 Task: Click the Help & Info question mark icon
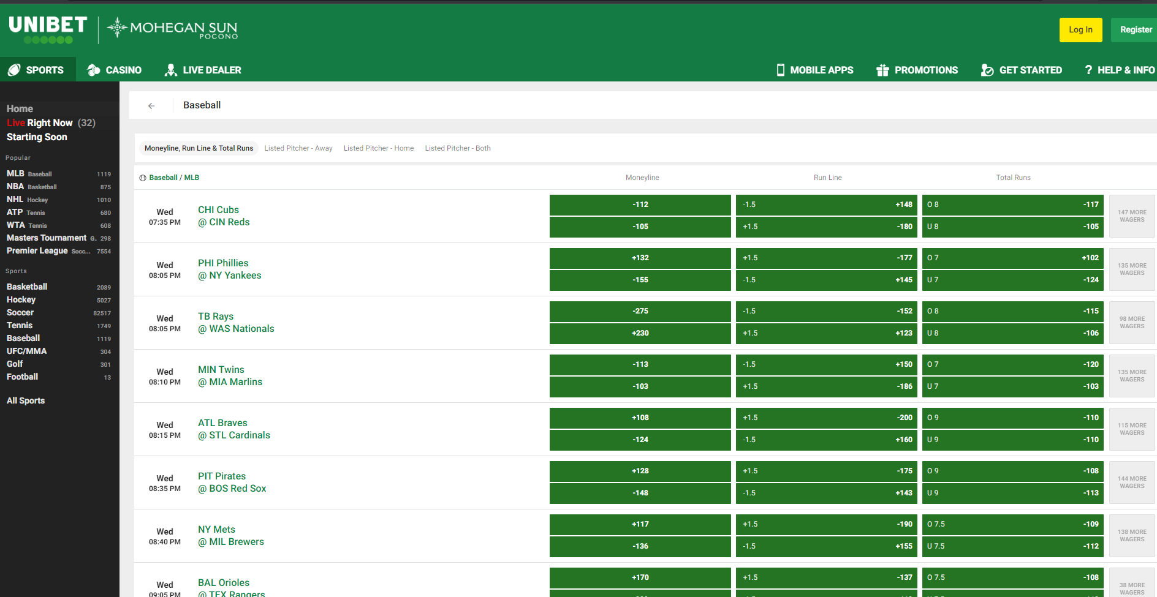point(1088,70)
